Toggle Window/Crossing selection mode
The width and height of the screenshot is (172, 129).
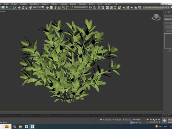click(15, 8)
